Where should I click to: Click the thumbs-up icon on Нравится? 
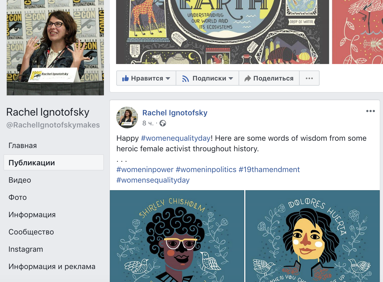pyautogui.click(x=125, y=78)
